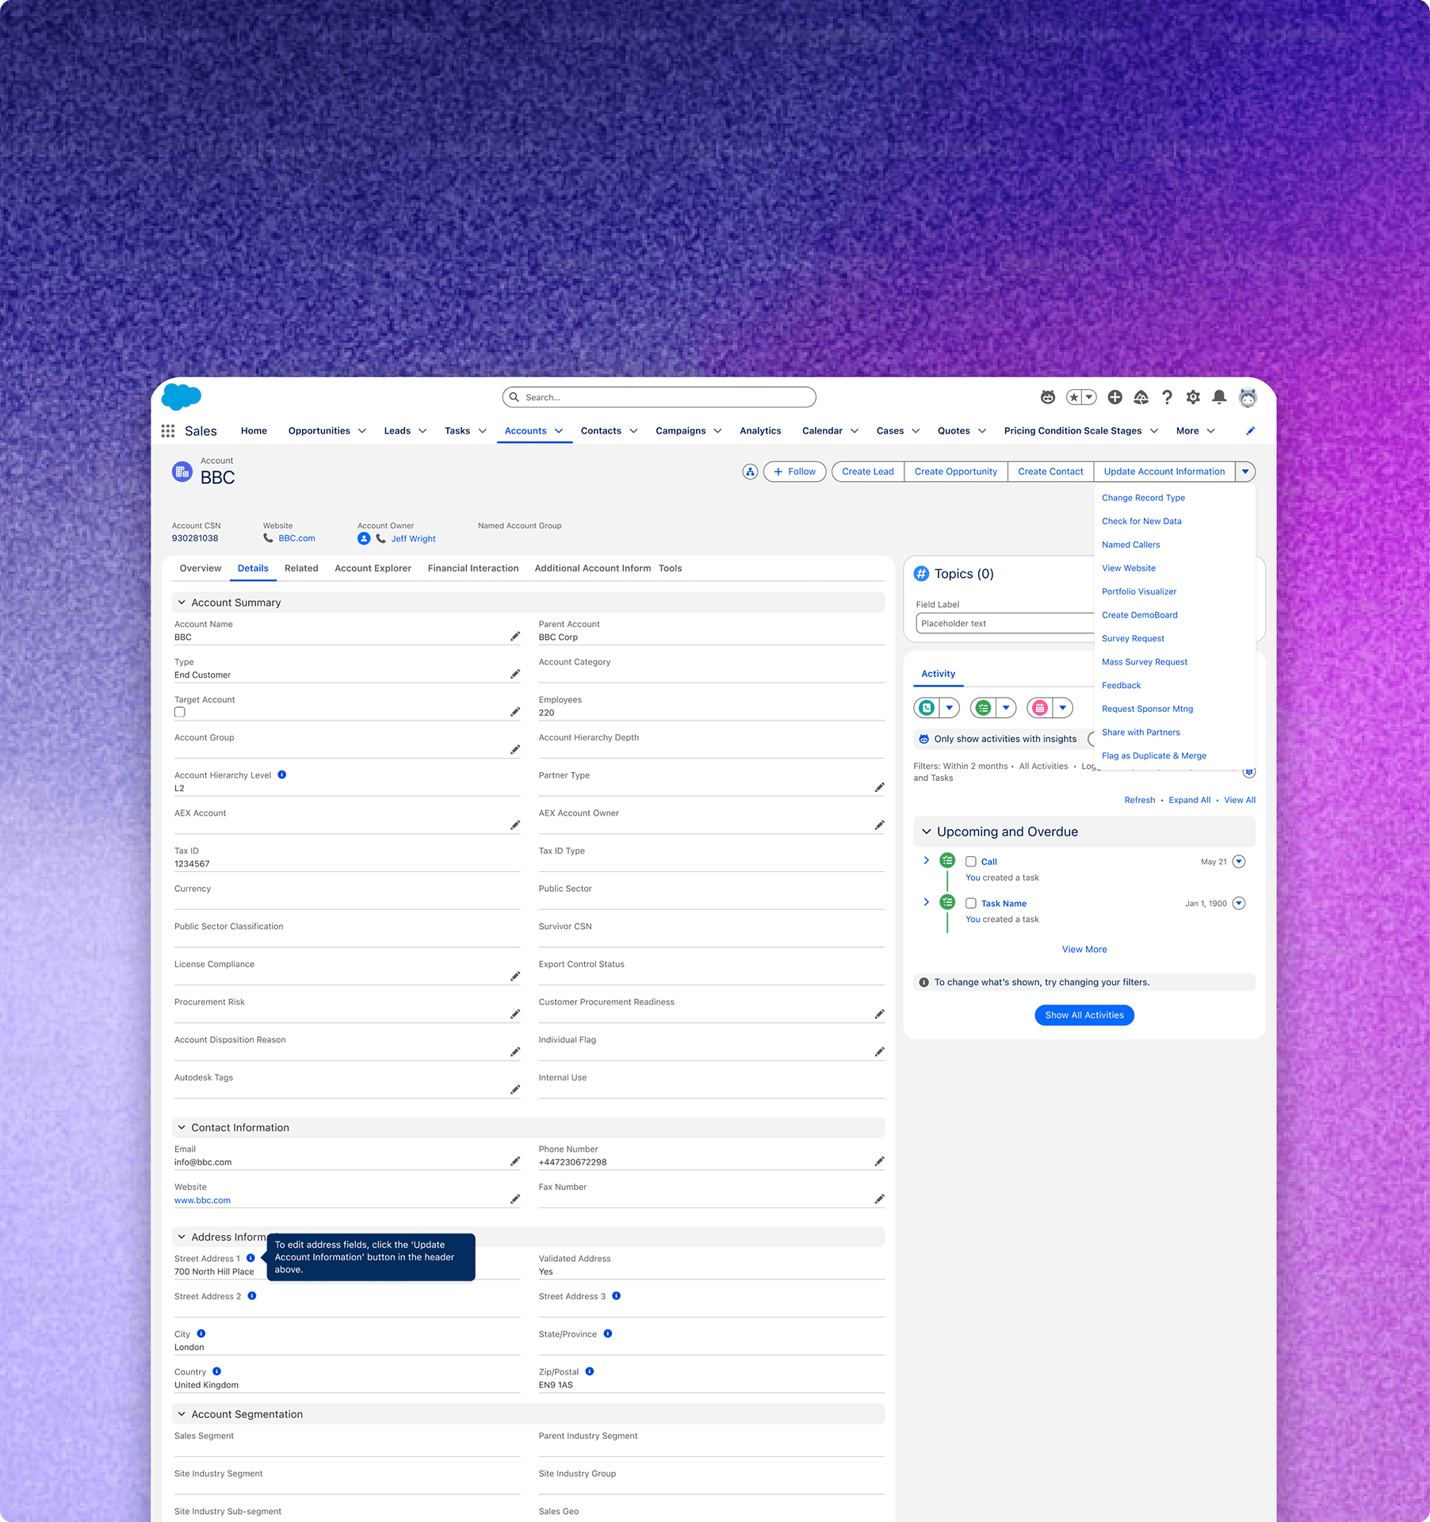This screenshot has height=1522, width=1430.
Task: Edit the Phone Number pencil icon
Action: tap(879, 1161)
